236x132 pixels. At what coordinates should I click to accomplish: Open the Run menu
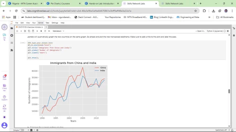click(34, 23)
